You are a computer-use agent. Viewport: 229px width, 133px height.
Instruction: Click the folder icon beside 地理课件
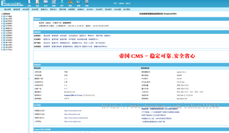tap(4, 35)
